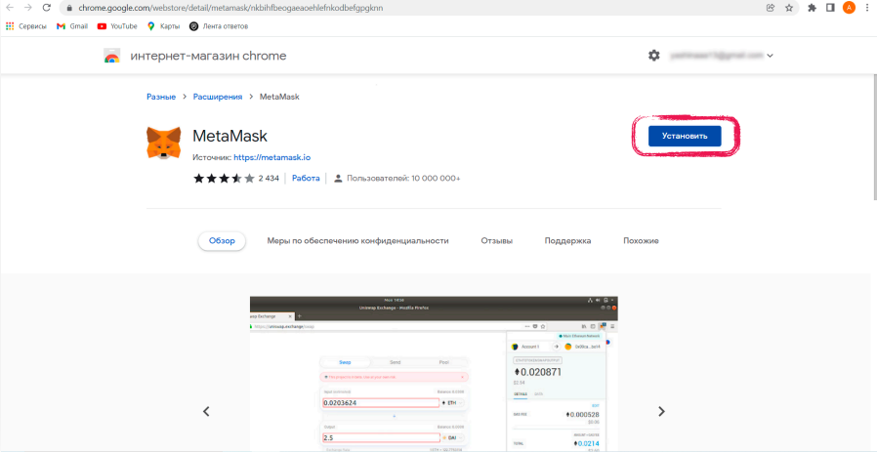
Task: Open Web Store settings gear
Action: (653, 56)
